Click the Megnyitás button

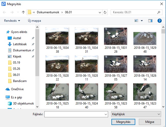123,122
